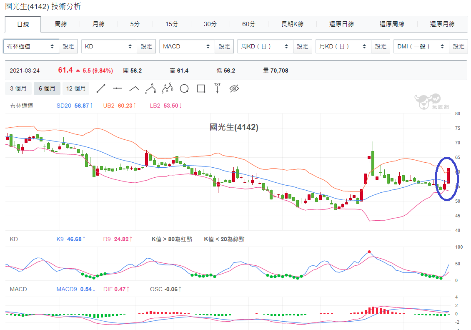Open the KD indicator dropdown
This screenshot has height=330, width=471.
pos(109,46)
